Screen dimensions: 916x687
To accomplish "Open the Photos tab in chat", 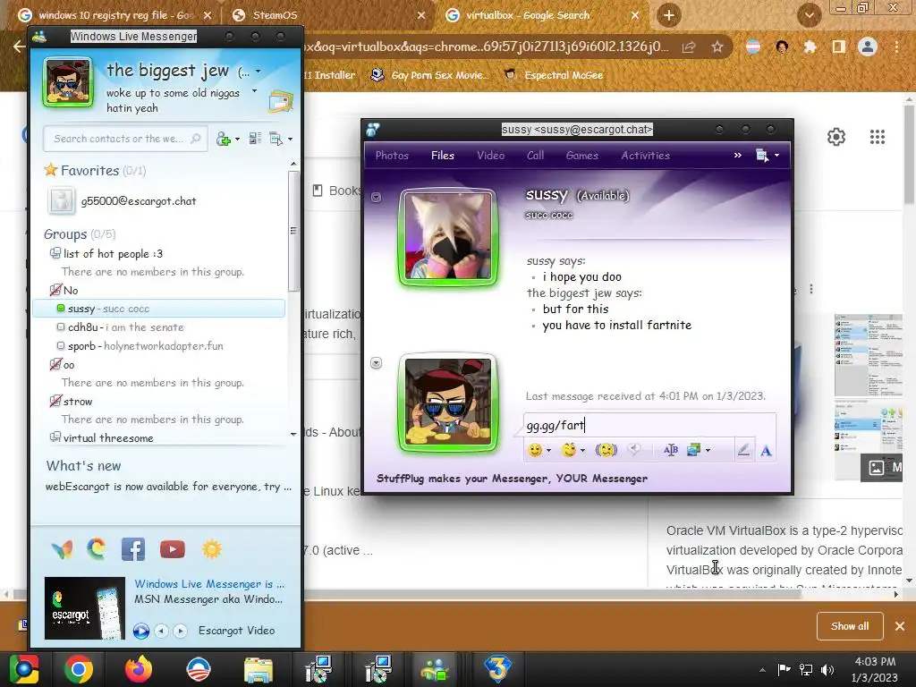I will (x=392, y=156).
